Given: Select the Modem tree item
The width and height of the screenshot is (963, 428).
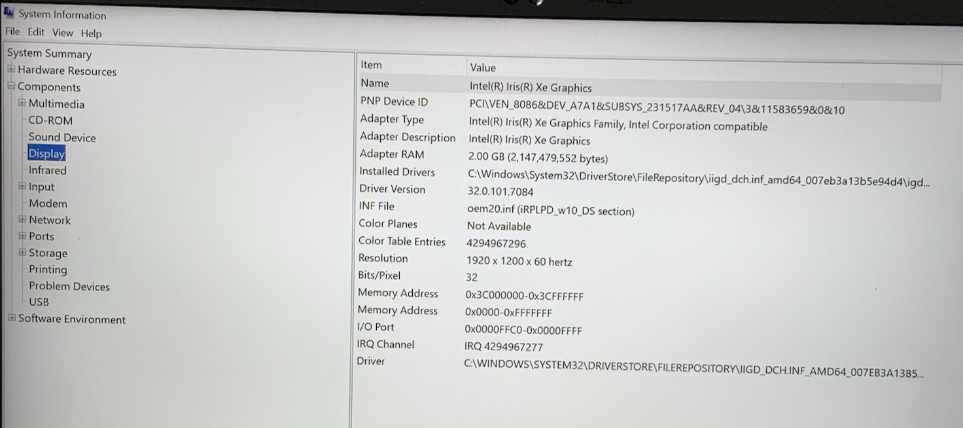Looking at the screenshot, I should point(48,204).
